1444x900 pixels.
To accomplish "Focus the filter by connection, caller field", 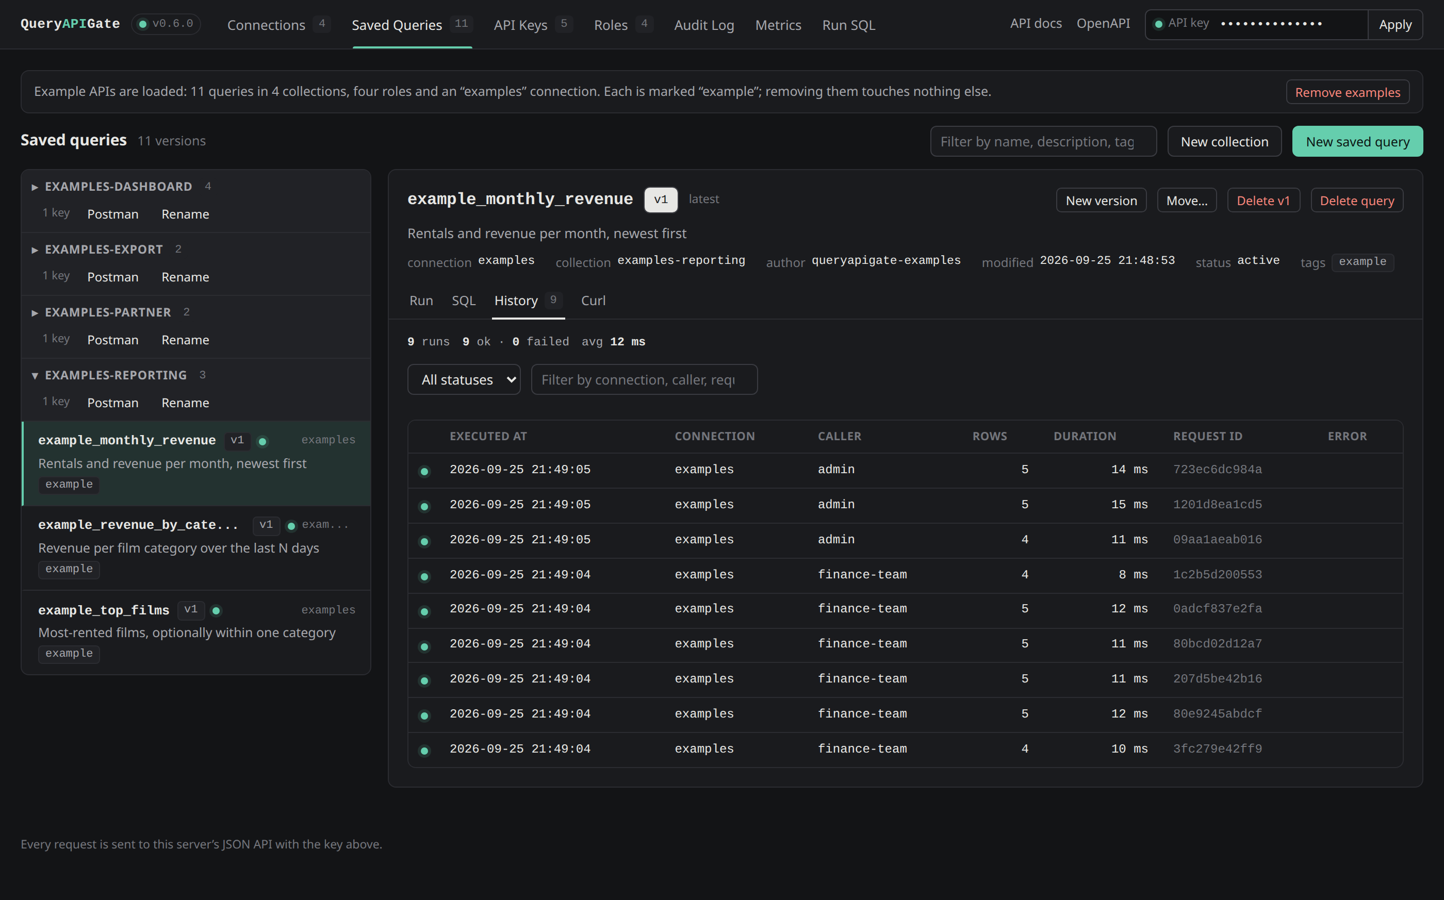I will pyautogui.click(x=644, y=379).
